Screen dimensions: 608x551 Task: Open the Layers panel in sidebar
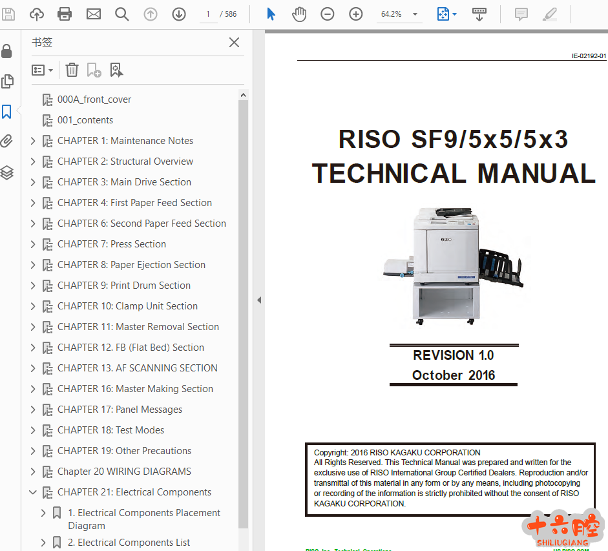coord(7,172)
